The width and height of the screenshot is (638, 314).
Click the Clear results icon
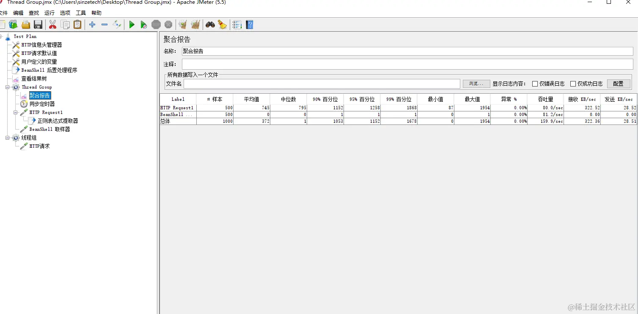(x=183, y=25)
